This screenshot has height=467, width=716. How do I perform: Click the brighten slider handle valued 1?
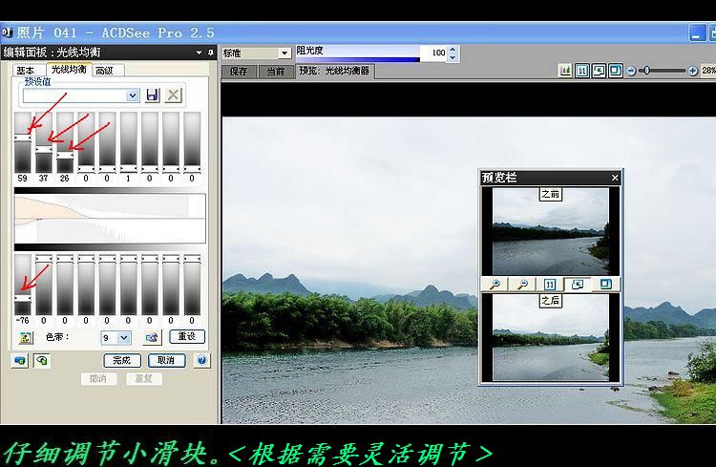click(x=128, y=168)
